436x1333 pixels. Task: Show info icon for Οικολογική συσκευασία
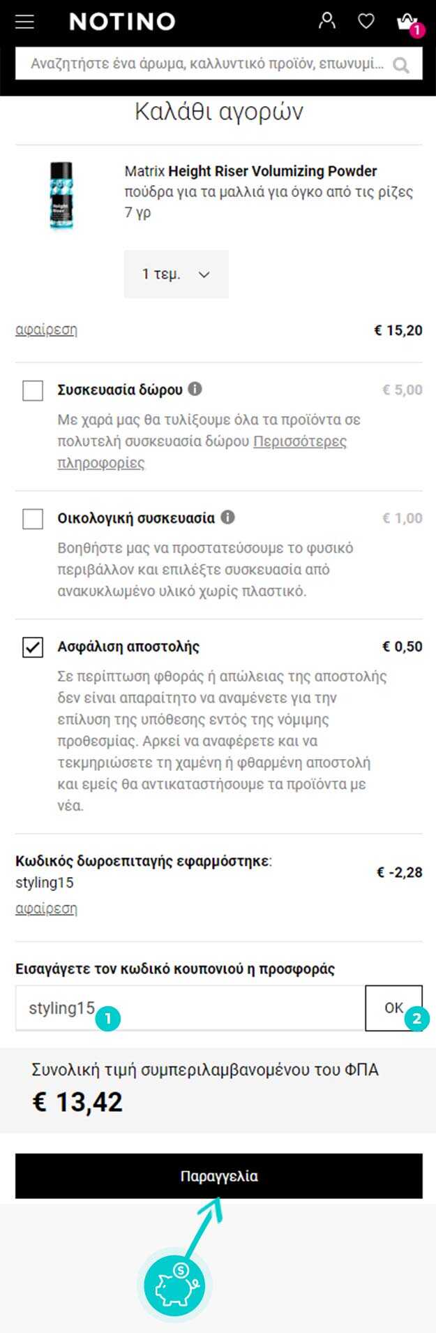(x=227, y=517)
